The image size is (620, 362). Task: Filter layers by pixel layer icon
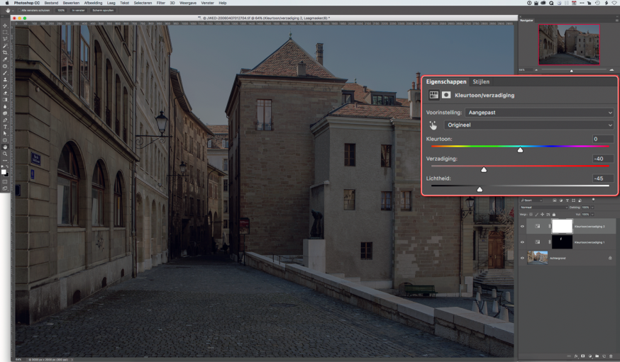[555, 200]
